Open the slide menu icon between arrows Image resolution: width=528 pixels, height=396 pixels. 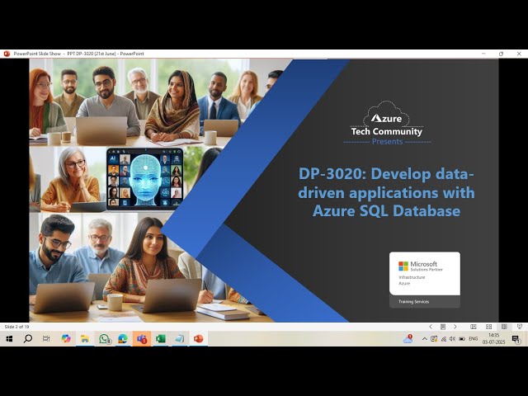[443, 327]
